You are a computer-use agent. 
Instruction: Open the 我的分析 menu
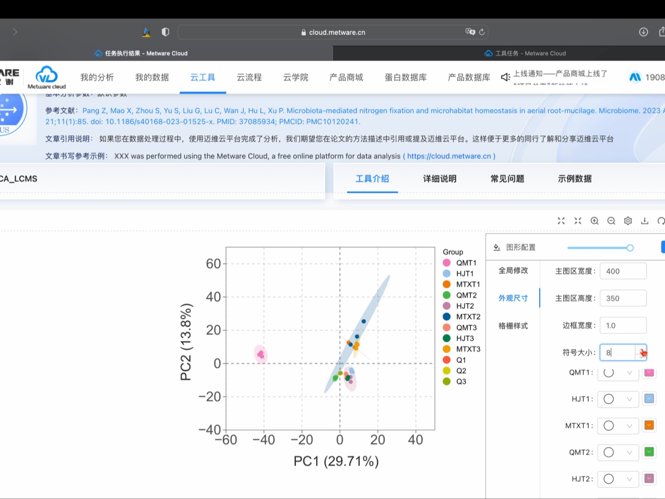click(x=97, y=77)
